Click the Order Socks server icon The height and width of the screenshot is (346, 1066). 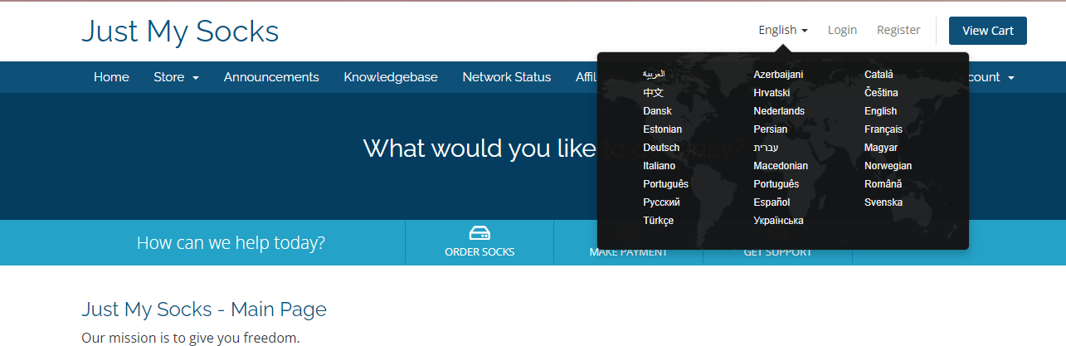coord(479,233)
